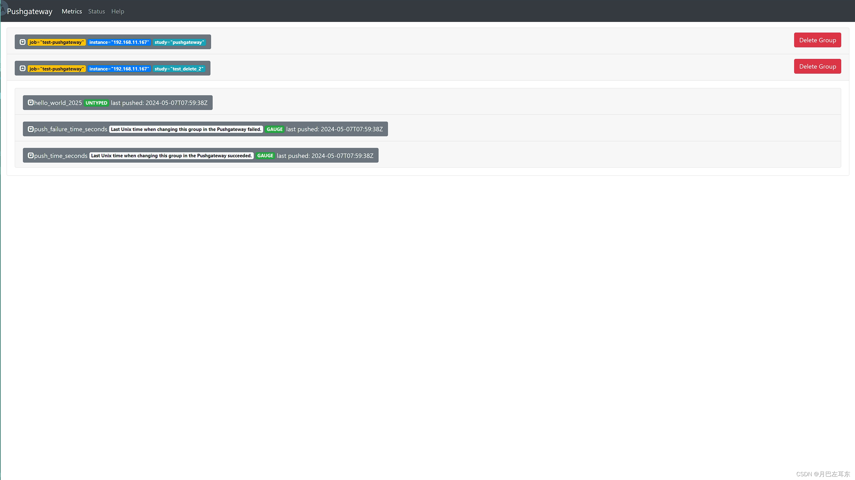This screenshot has width=855, height=480.
Task: Click the push_time_seconds metric name
Action: (x=61, y=155)
